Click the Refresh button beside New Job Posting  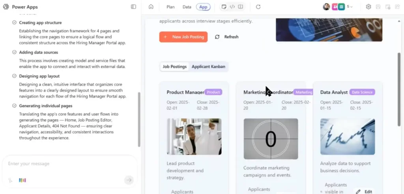(227, 37)
